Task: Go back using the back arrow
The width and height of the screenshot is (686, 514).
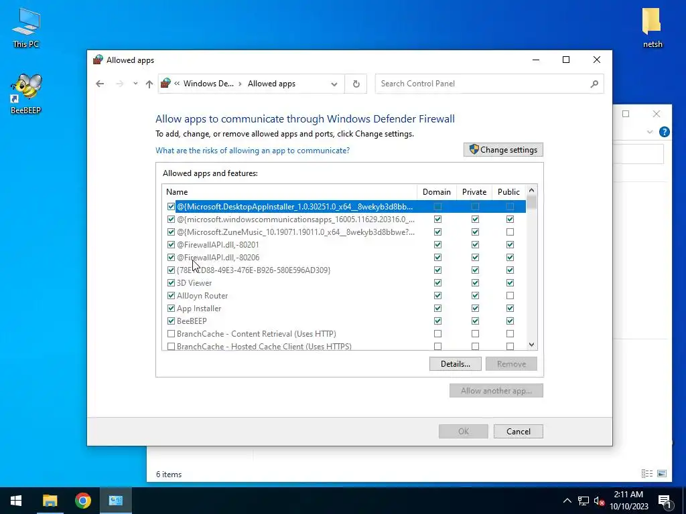Action: pos(100,84)
